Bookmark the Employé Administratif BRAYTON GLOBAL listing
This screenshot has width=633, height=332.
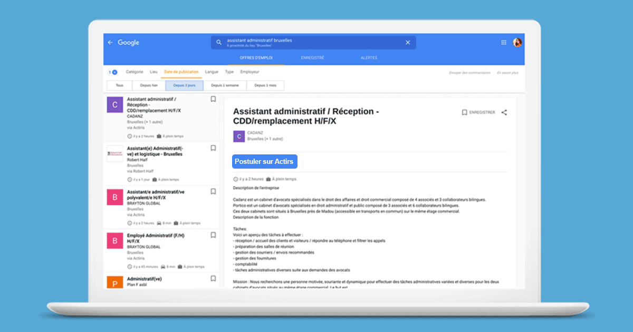(x=213, y=235)
